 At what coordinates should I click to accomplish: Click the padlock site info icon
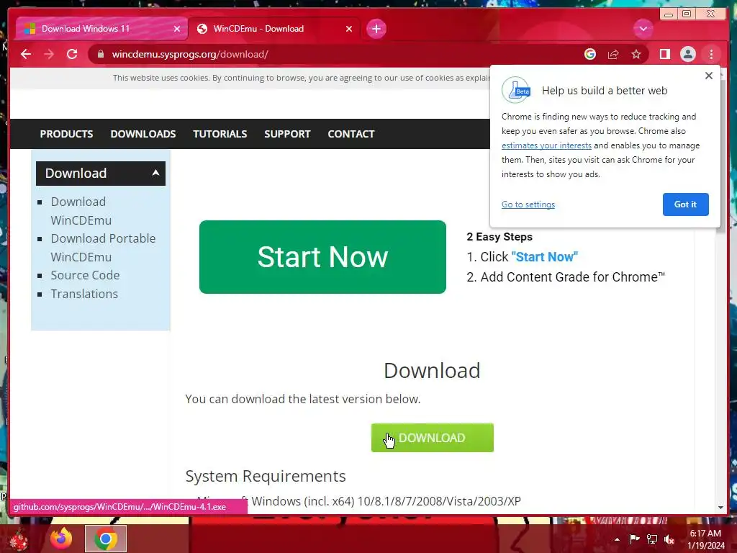click(101, 54)
